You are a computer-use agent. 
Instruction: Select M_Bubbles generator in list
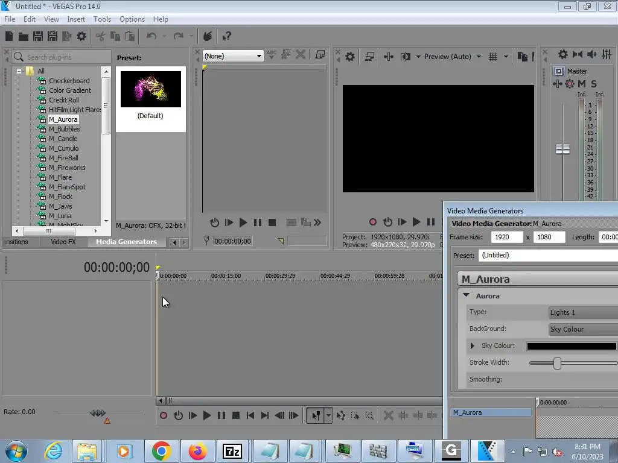point(64,129)
